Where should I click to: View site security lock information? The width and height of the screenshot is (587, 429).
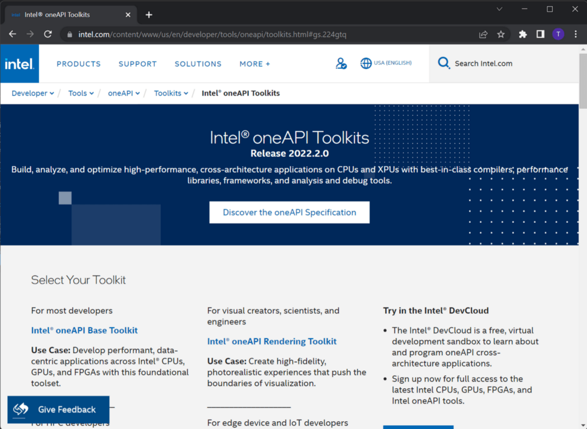click(x=70, y=35)
